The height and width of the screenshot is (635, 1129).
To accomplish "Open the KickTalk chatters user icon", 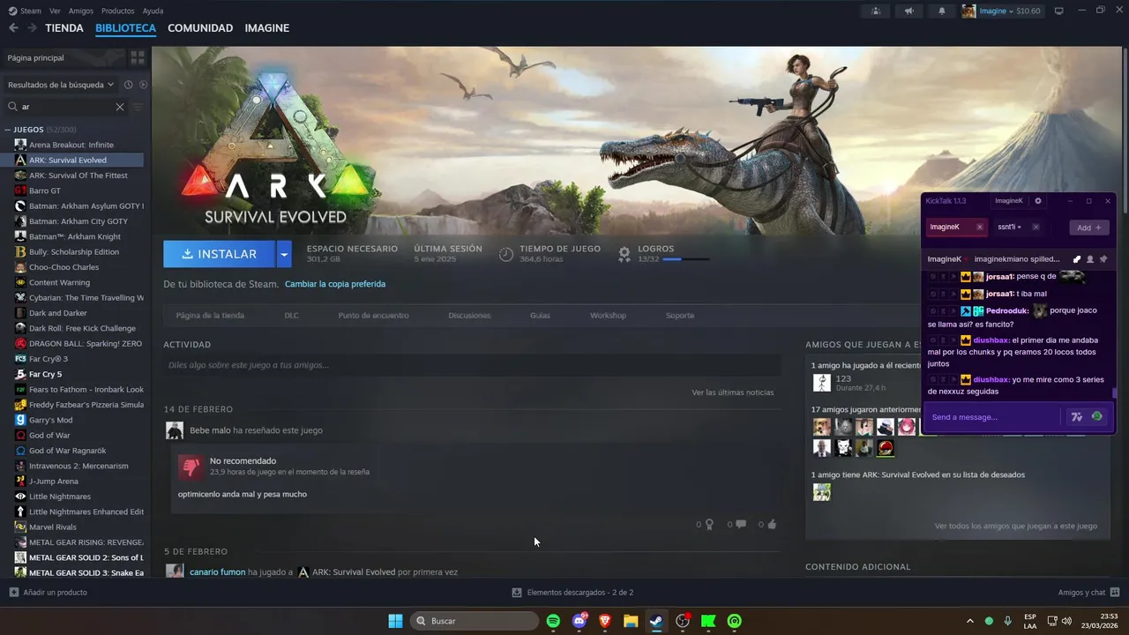I will (x=1090, y=259).
